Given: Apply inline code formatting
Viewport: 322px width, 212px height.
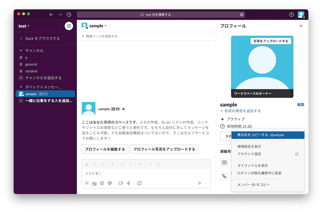Looking at the screenshot, I should [150, 164].
